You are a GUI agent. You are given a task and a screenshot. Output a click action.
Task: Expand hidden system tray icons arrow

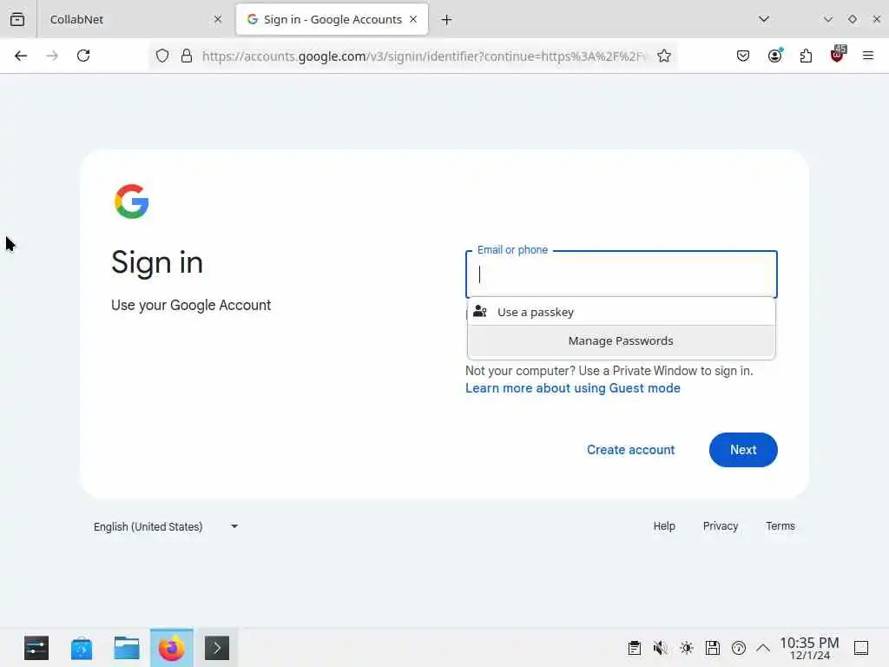coord(763,648)
